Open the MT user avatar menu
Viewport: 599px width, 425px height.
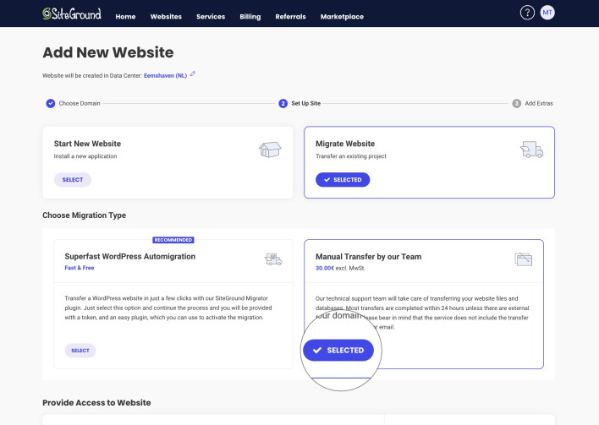click(547, 13)
